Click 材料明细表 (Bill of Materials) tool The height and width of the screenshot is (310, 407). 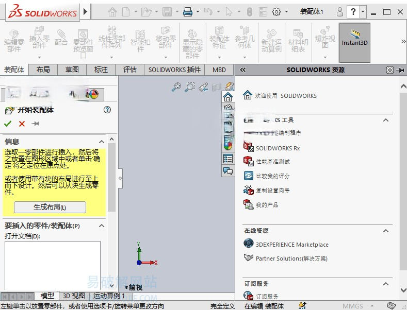click(x=298, y=41)
